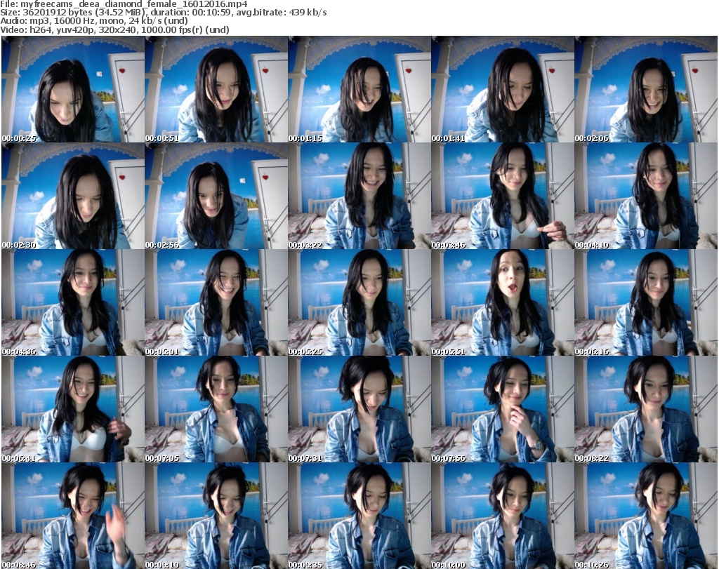Pick the frame at timestamp 00:05:01
This screenshot has height=569, width=719.
click(x=216, y=303)
